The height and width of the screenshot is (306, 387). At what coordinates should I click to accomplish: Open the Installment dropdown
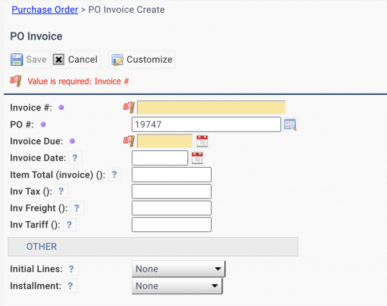click(177, 286)
